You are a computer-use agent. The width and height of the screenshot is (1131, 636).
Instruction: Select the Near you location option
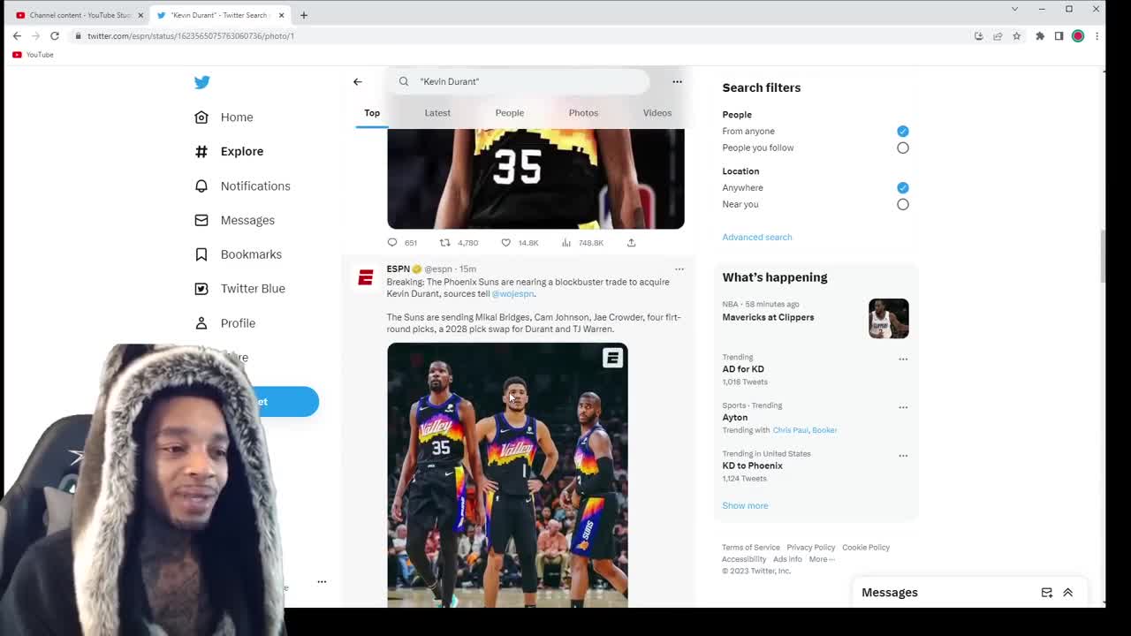[902, 204]
